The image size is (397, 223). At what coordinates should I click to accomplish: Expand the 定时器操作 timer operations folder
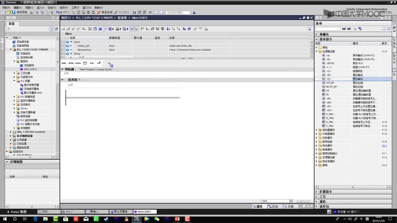coord(317,130)
